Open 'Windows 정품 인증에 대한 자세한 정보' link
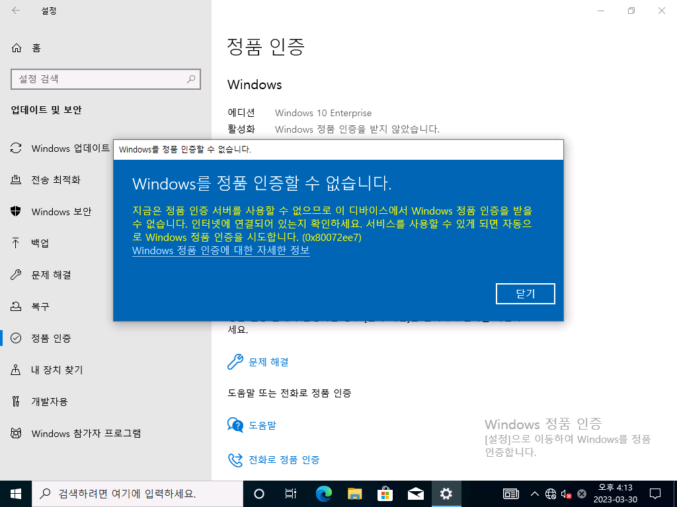The image size is (677, 507). pyautogui.click(x=221, y=250)
